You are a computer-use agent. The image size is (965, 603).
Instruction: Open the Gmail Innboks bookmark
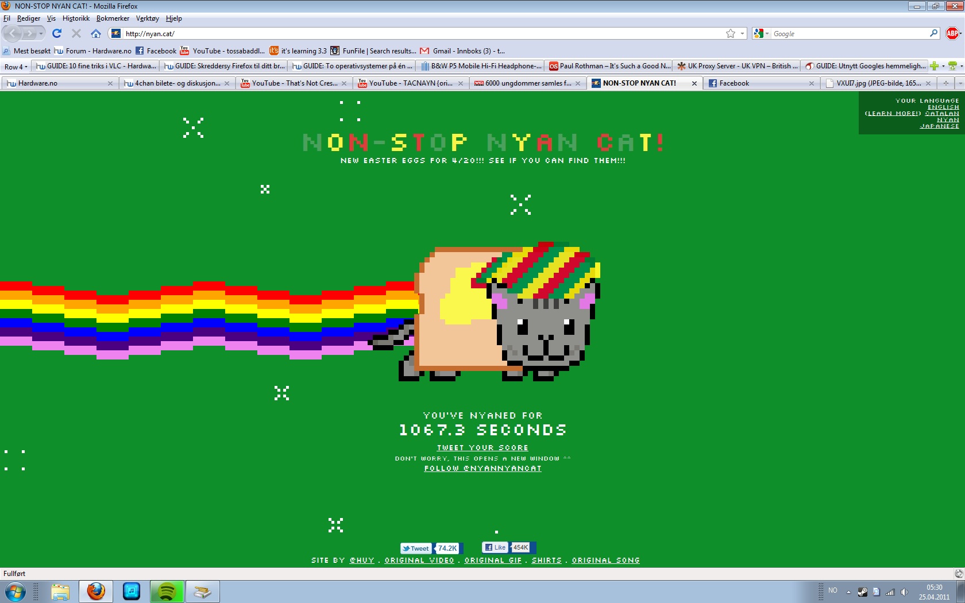coord(463,51)
